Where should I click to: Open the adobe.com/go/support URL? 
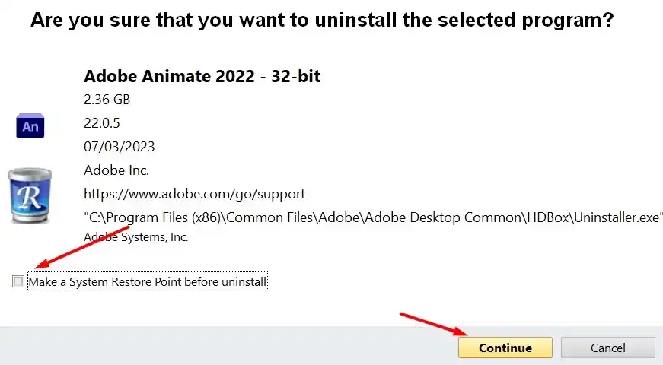194,194
